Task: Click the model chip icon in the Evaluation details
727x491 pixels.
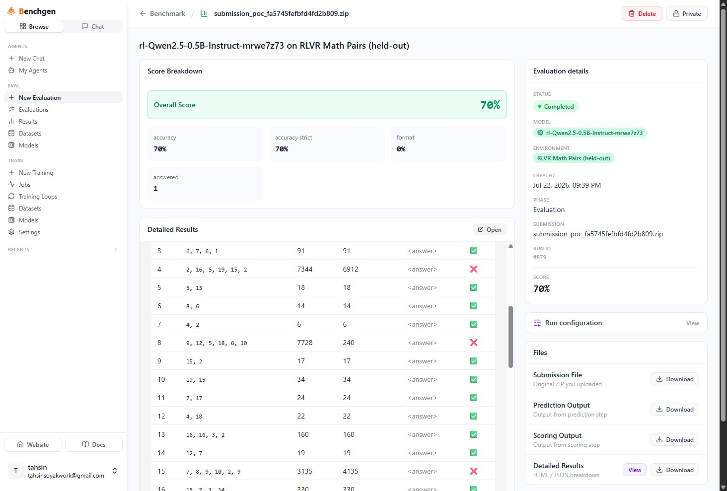Action: pos(540,133)
